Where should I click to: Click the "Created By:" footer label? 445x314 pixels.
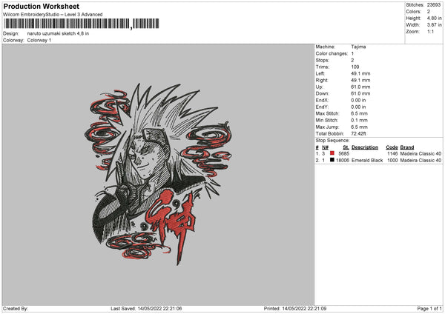(16, 309)
